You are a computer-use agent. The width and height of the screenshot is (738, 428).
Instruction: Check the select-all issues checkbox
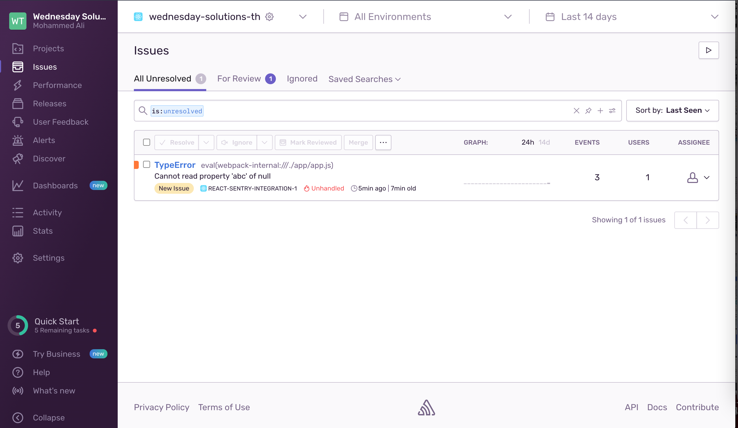click(x=146, y=142)
